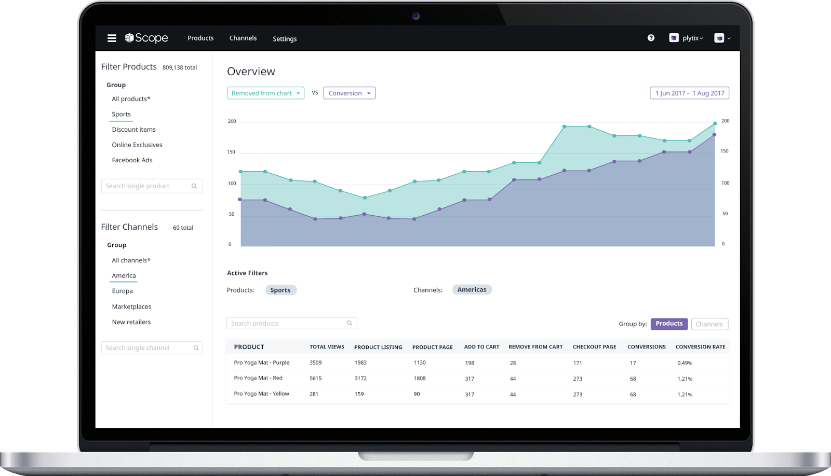831x476 pixels.
Task: Select the Discount items product group
Action: point(133,130)
